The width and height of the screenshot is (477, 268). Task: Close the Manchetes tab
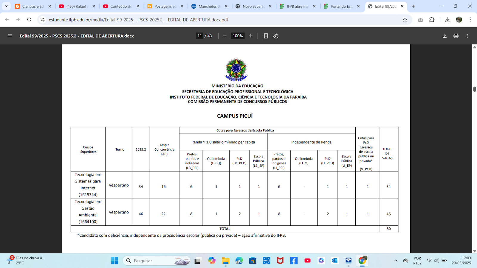tap(226, 6)
